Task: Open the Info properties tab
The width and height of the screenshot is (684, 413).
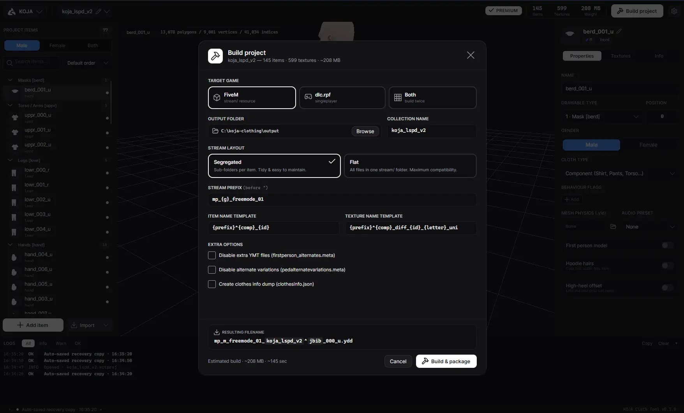Action: click(659, 56)
